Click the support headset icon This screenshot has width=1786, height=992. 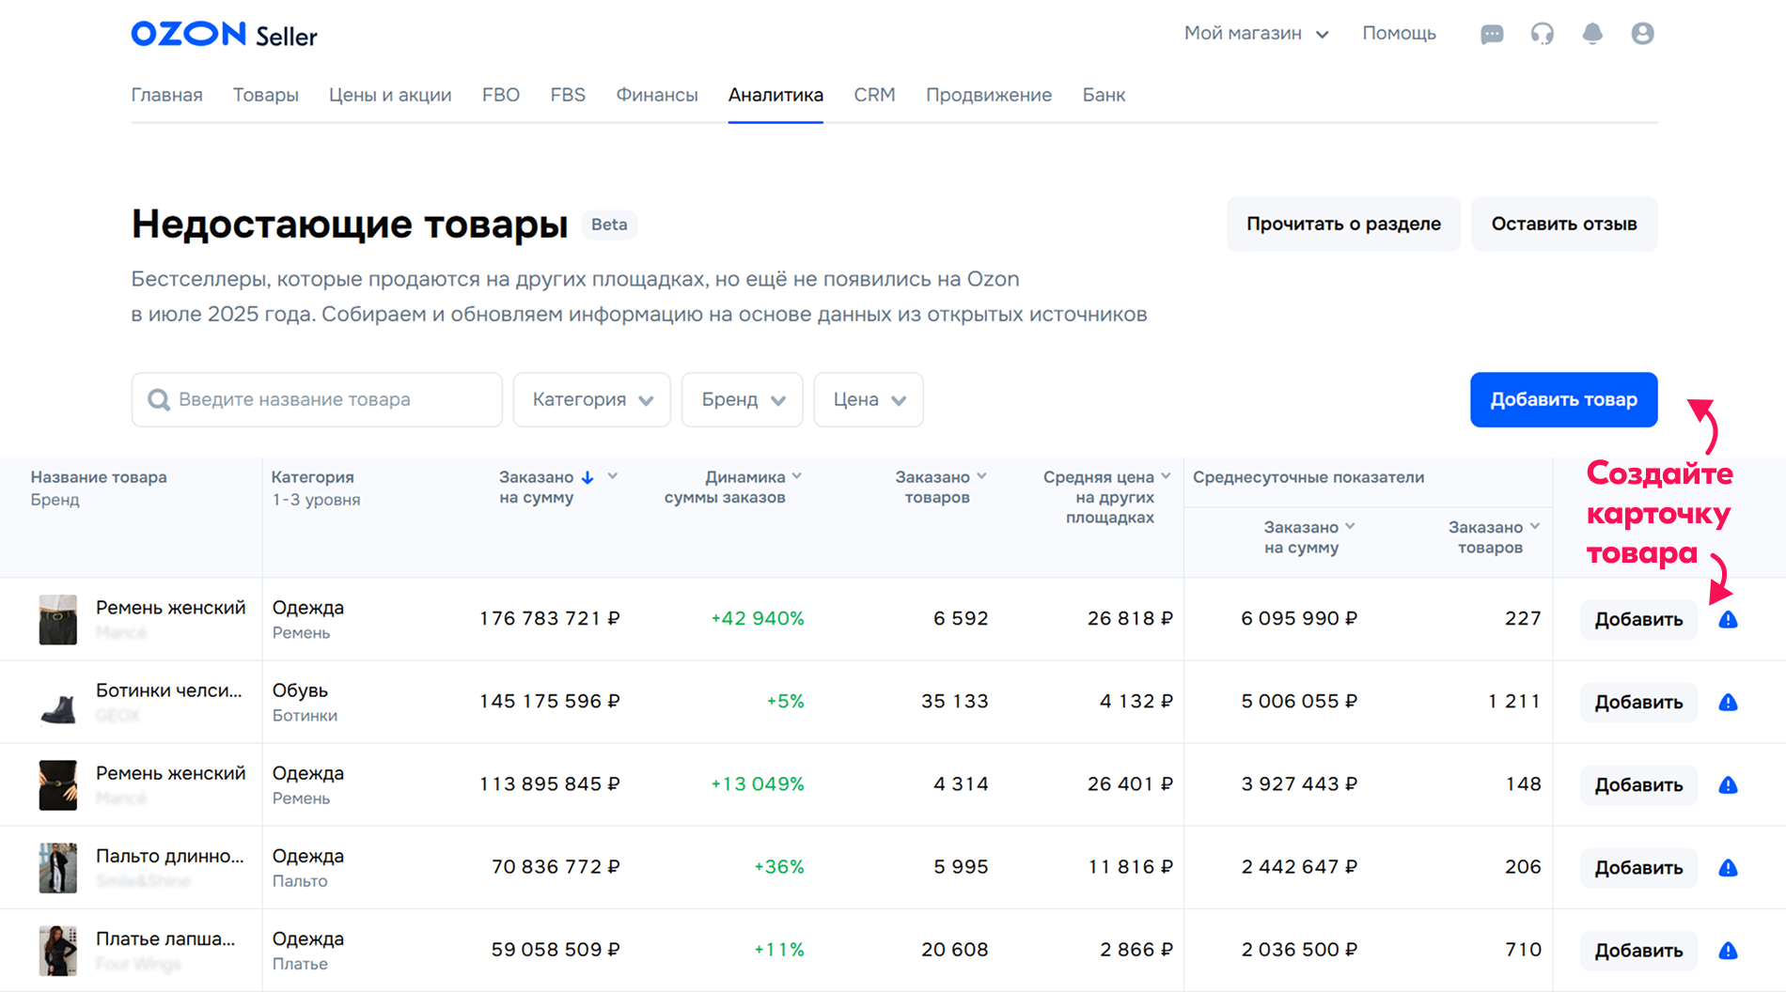pyautogui.click(x=1542, y=34)
